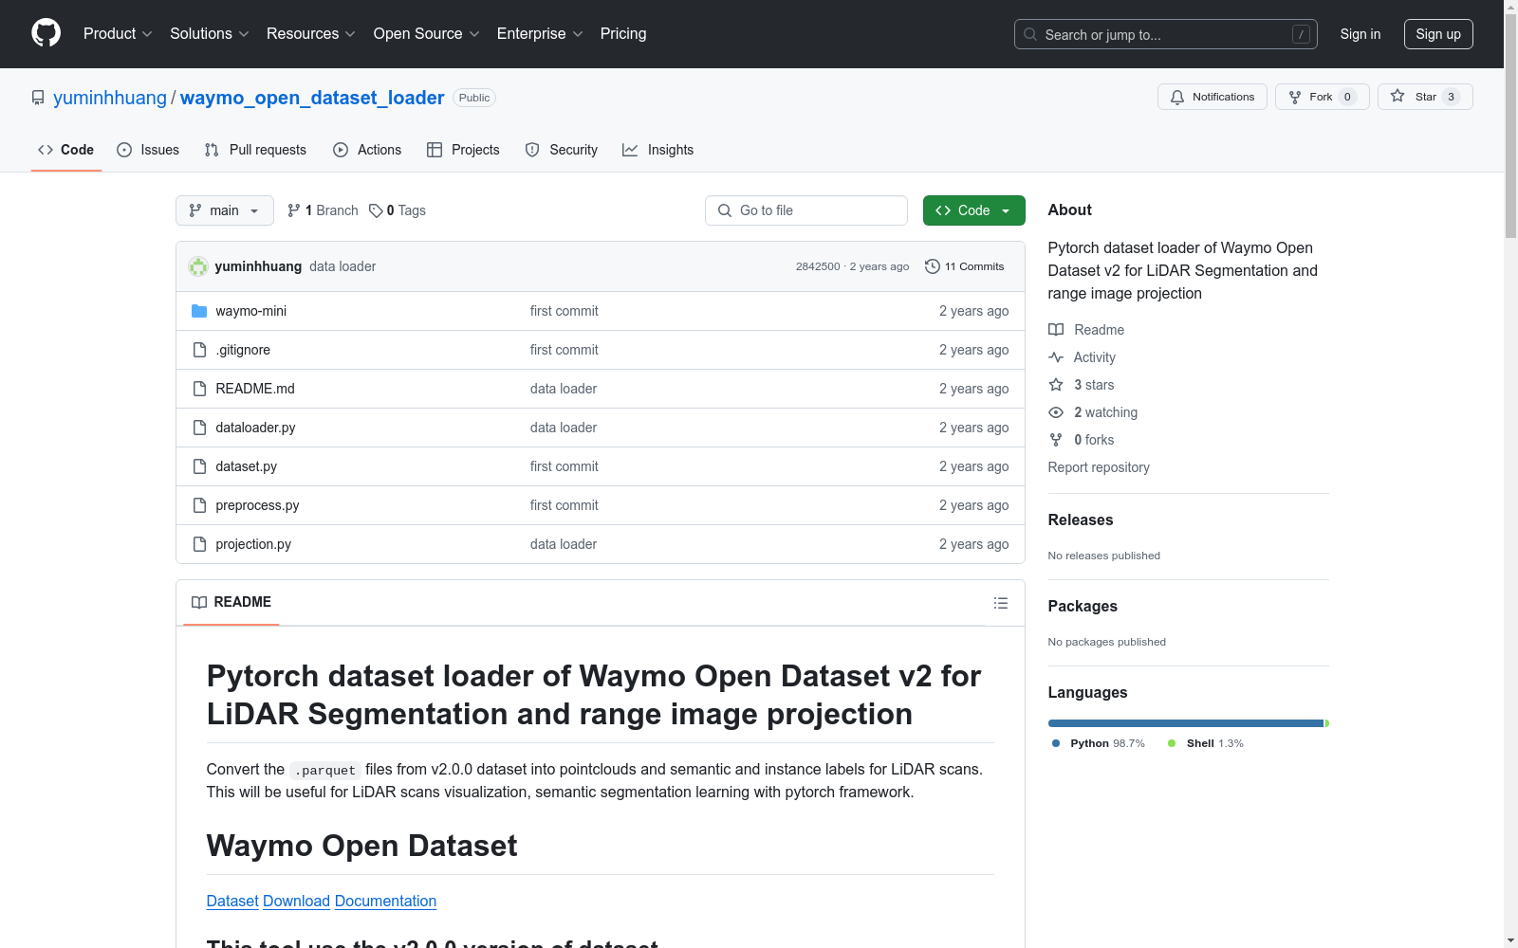Click the waymo-mini folder icon
Screen dimensions: 1518x948
[x=199, y=311]
